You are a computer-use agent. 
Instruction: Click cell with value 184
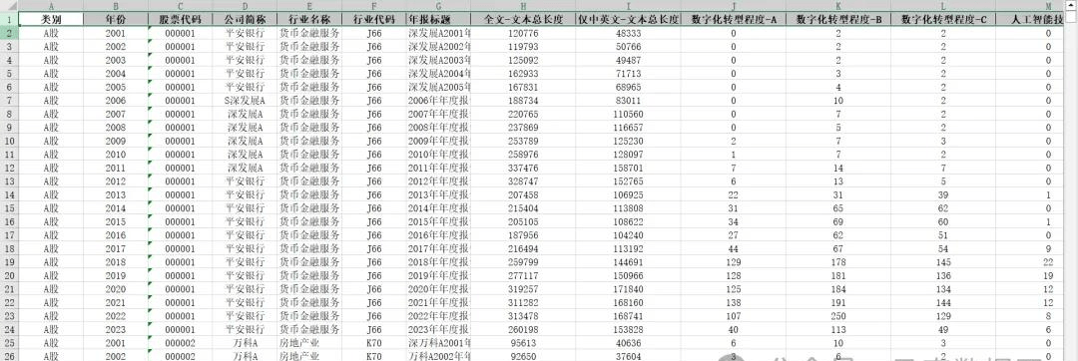click(x=838, y=289)
